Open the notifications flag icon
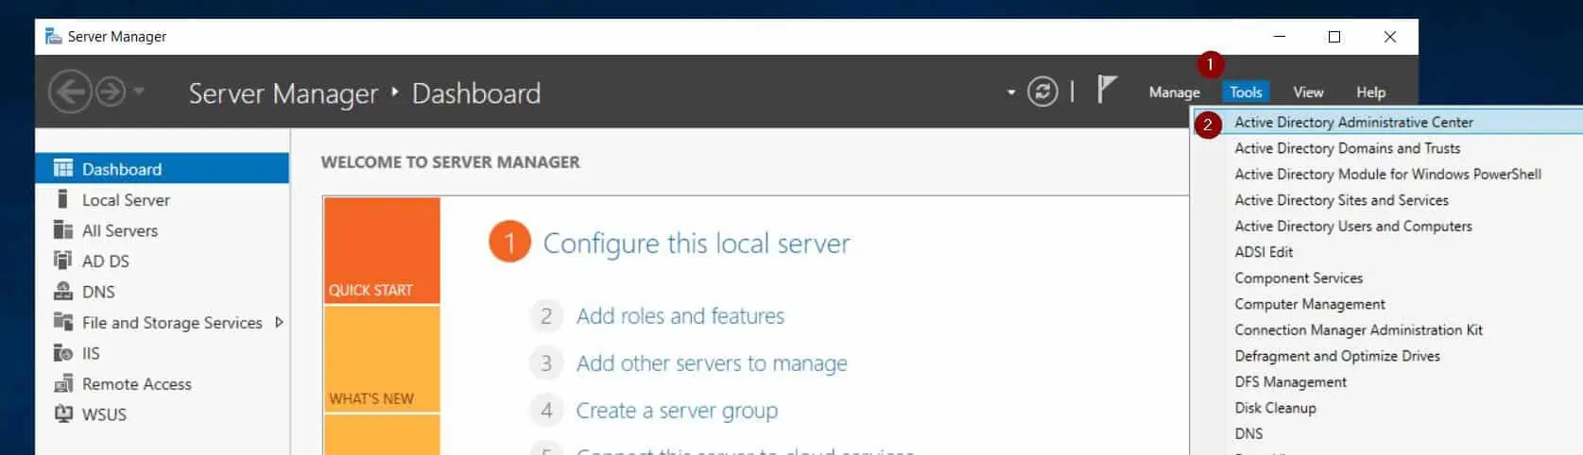Viewport: 1583px width, 455px height. 1107,90
